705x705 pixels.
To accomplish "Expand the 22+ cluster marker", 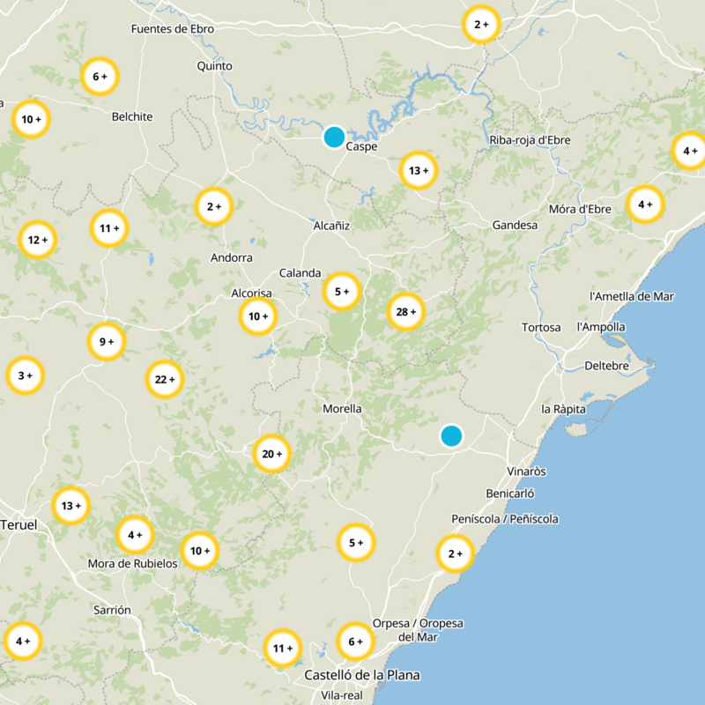I will pos(165,380).
